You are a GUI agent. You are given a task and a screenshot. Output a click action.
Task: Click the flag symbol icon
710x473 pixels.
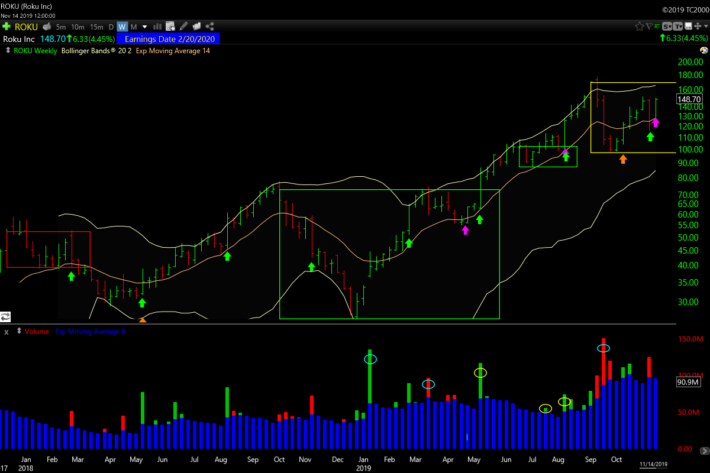649,26
